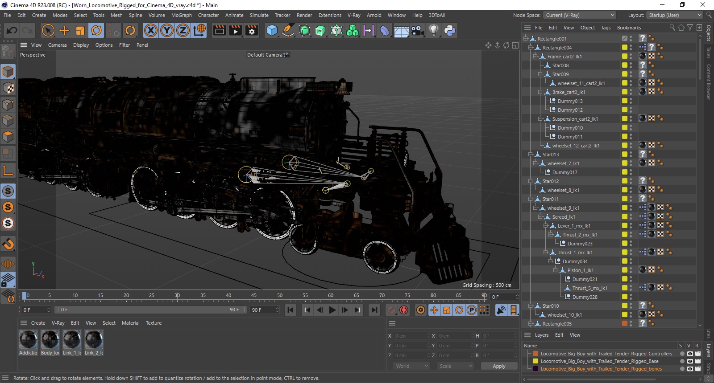Toggle the X-axis lock icon
This screenshot has width=714, height=383.
(151, 30)
